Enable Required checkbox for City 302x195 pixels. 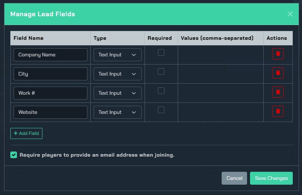tap(161, 72)
